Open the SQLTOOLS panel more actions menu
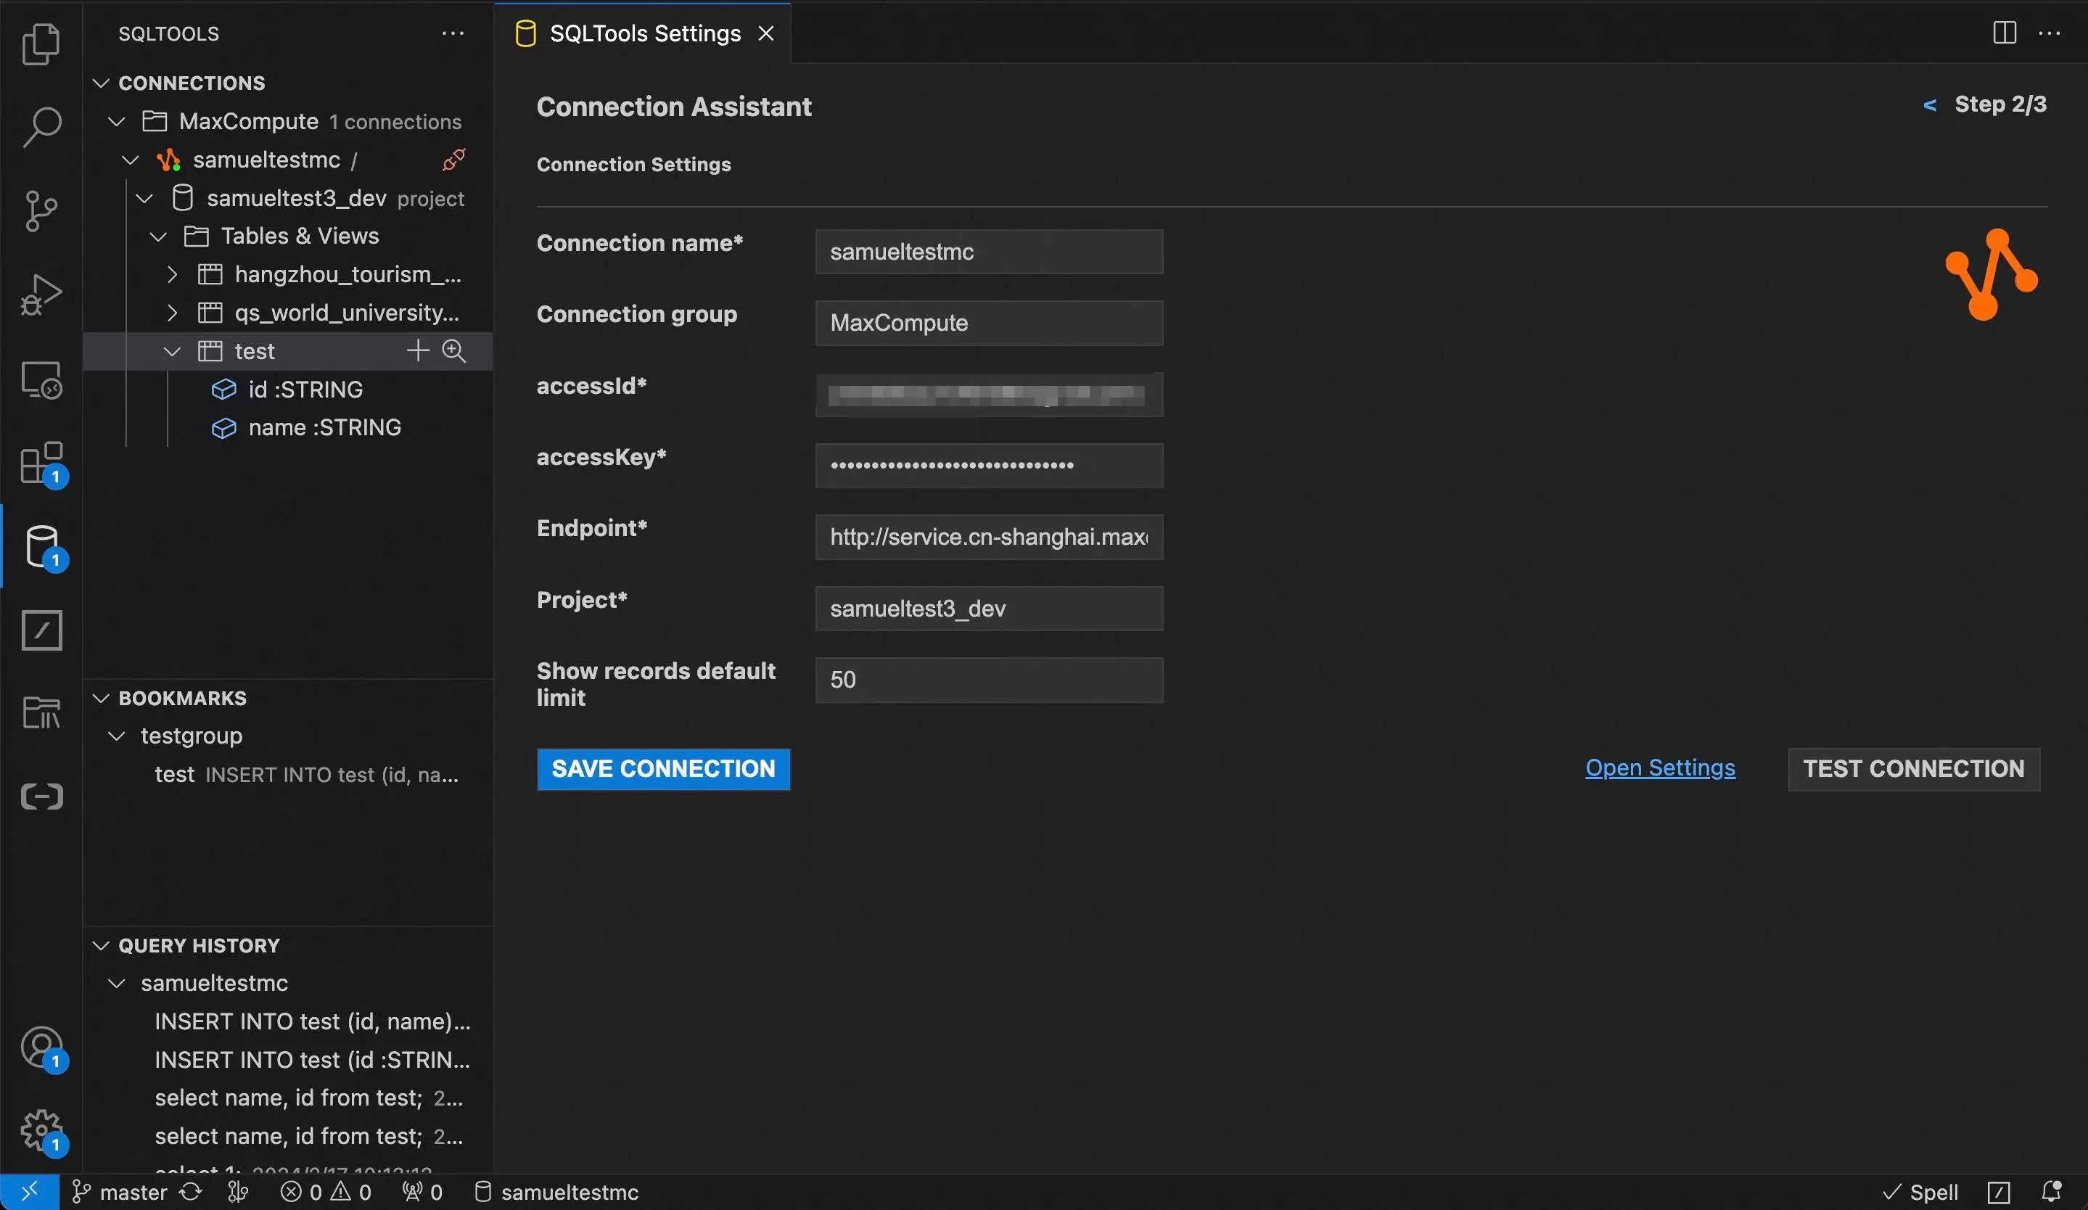Image resolution: width=2088 pixels, height=1210 pixels. click(x=453, y=33)
